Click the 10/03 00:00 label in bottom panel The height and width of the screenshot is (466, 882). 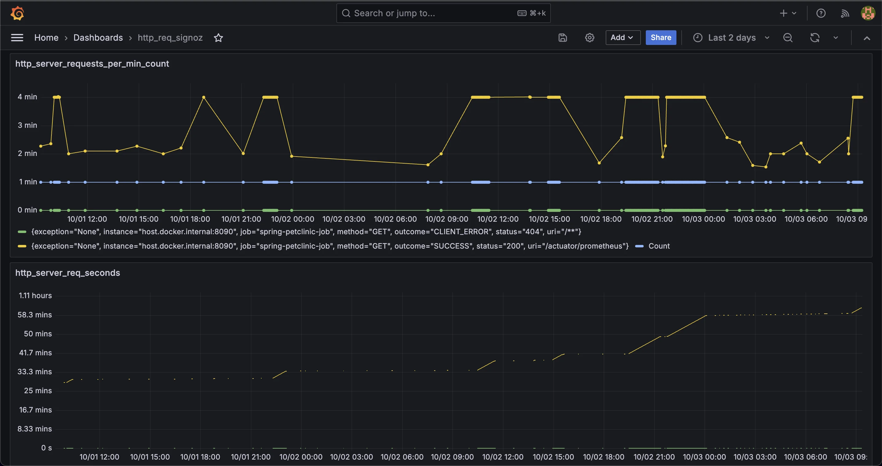[704, 457]
